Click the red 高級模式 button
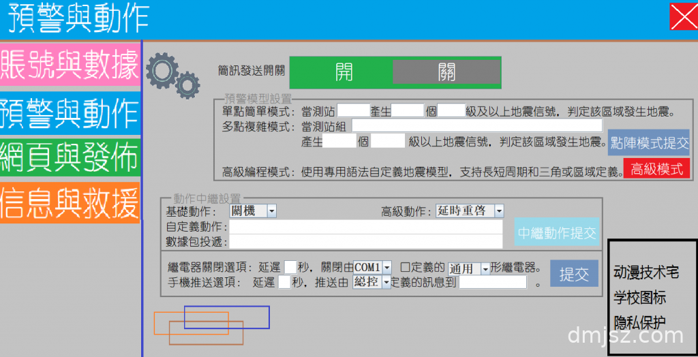Viewport: 698px width, 357px height. 656,169
